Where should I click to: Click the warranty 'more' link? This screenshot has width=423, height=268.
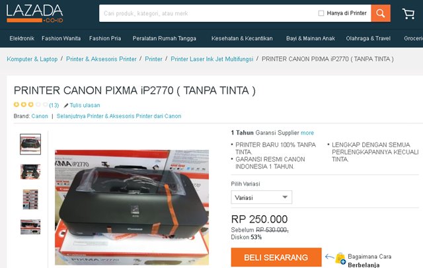pyautogui.click(x=307, y=133)
